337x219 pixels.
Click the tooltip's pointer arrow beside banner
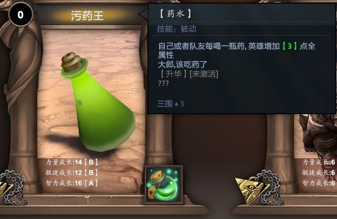[x=143, y=14]
